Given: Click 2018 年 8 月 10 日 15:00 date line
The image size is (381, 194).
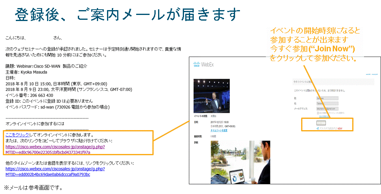Looking at the screenshot, I should click(x=56, y=84).
